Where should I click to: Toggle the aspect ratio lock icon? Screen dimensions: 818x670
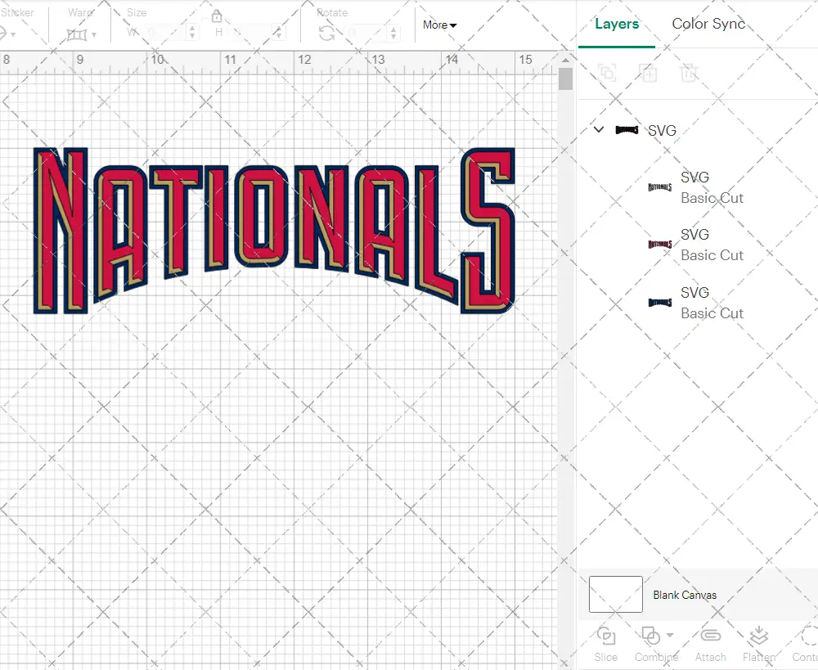click(x=217, y=17)
